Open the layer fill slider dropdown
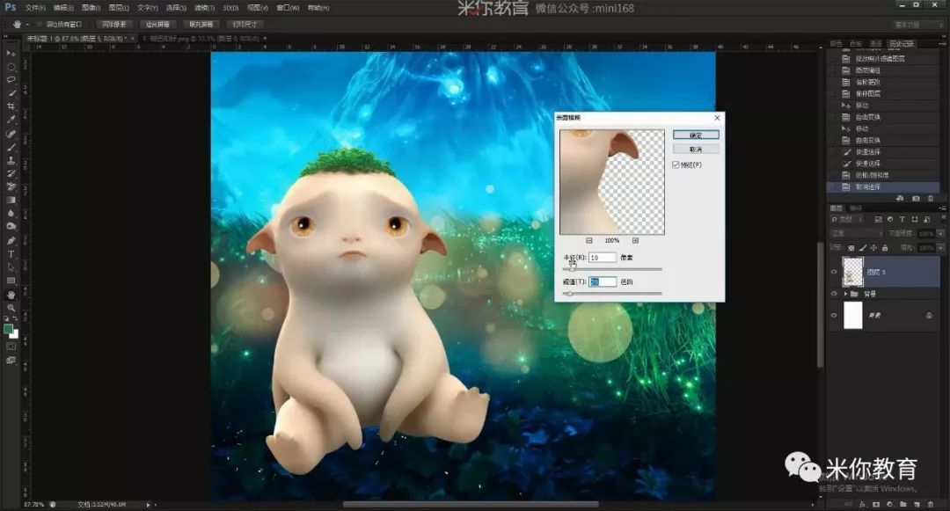The height and width of the screenshot is (511, 950). pyautogui.click(x=940, y=248)
